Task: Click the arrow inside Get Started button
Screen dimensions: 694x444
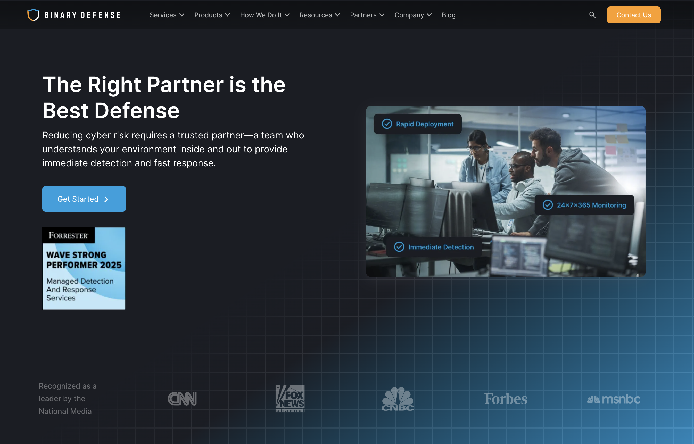Action: [106, 199]
